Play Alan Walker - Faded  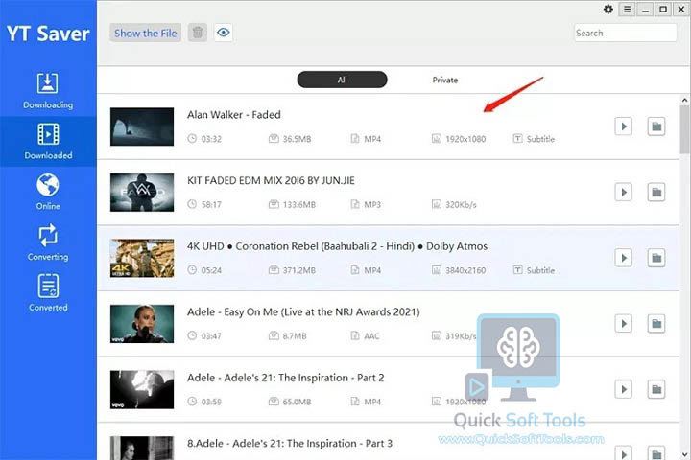(x=624, y=126)
